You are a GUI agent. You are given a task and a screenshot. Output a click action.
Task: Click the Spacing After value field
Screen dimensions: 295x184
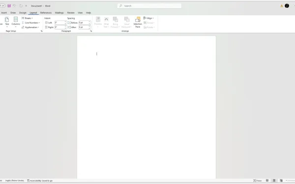point(84,27)
